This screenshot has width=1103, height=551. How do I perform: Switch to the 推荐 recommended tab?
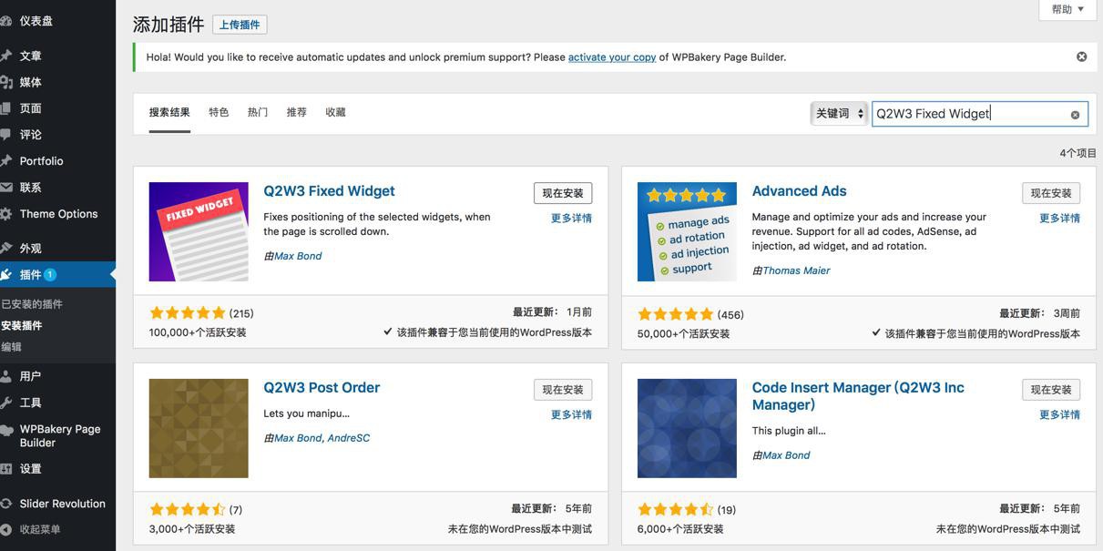[297, 113]
